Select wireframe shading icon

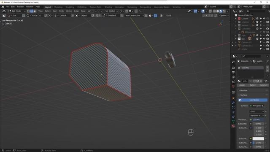click(x=214, y=11)
